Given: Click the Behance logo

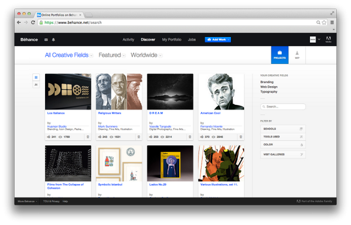Looking at the screenshot, I should point(29,40).
